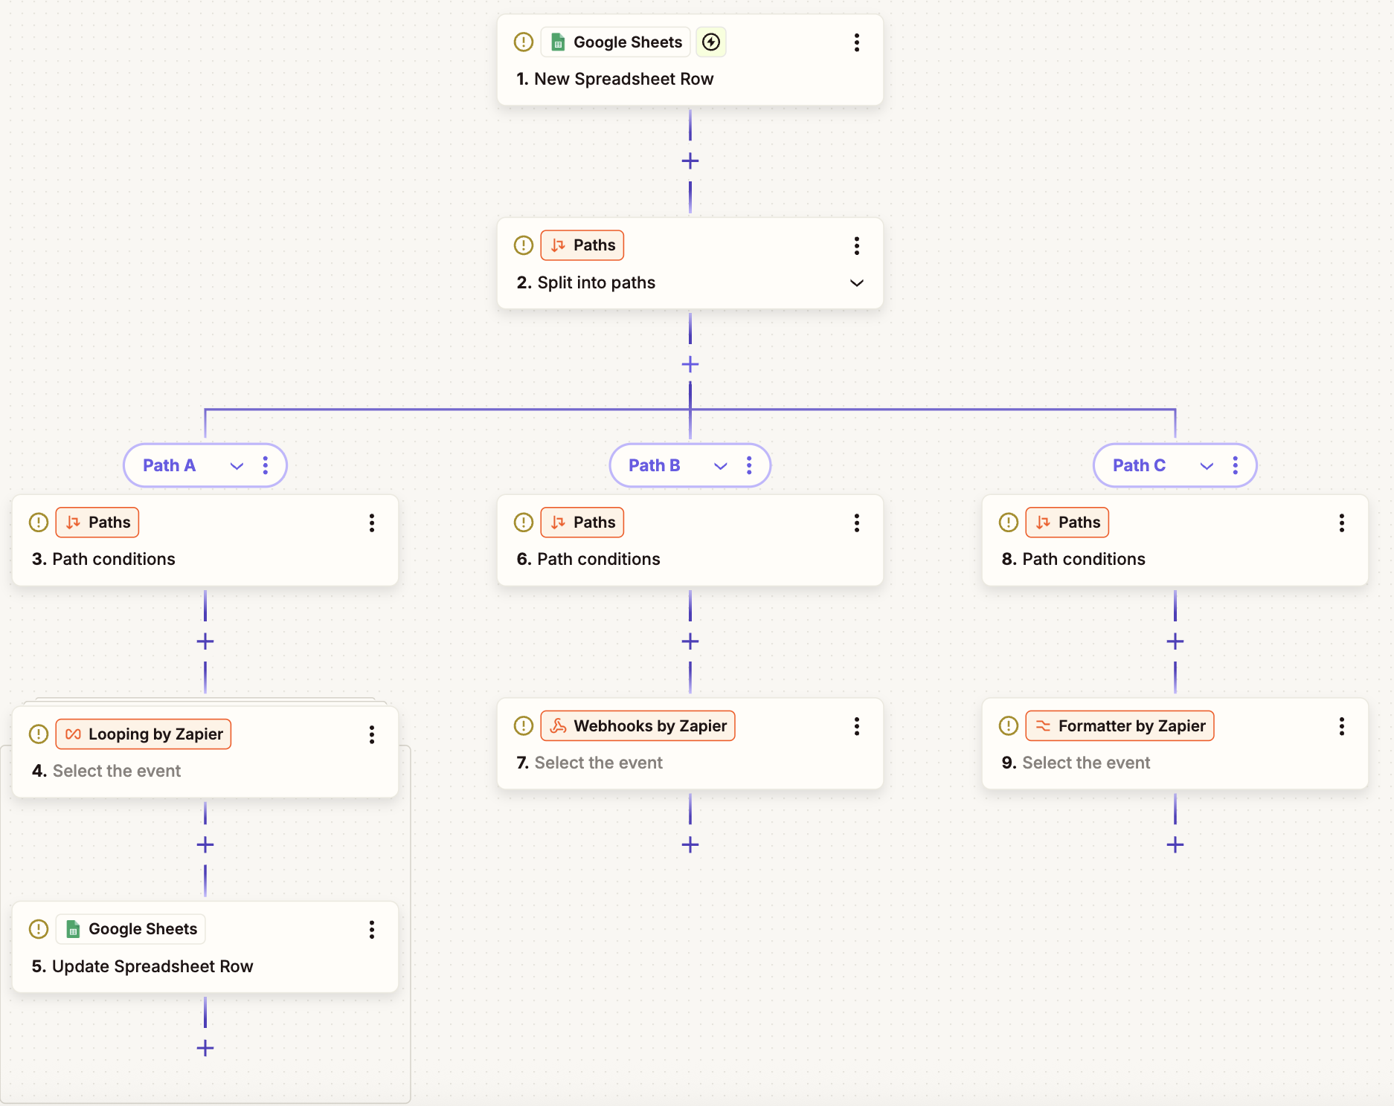Click warning icon on Split into paths step
This screenshot has height=1106, width=1394.
(x=524, y=245)
